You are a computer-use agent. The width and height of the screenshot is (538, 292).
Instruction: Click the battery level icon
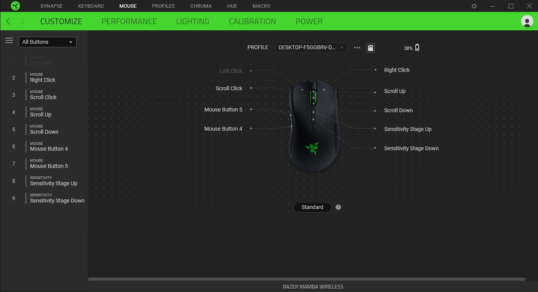(x=417, y=48)
